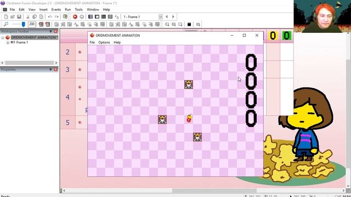The image size is (351, 197).
Task: Collapse the GRIDMOVEMENT ANIMATION tree node
Action: coord(3,38)
